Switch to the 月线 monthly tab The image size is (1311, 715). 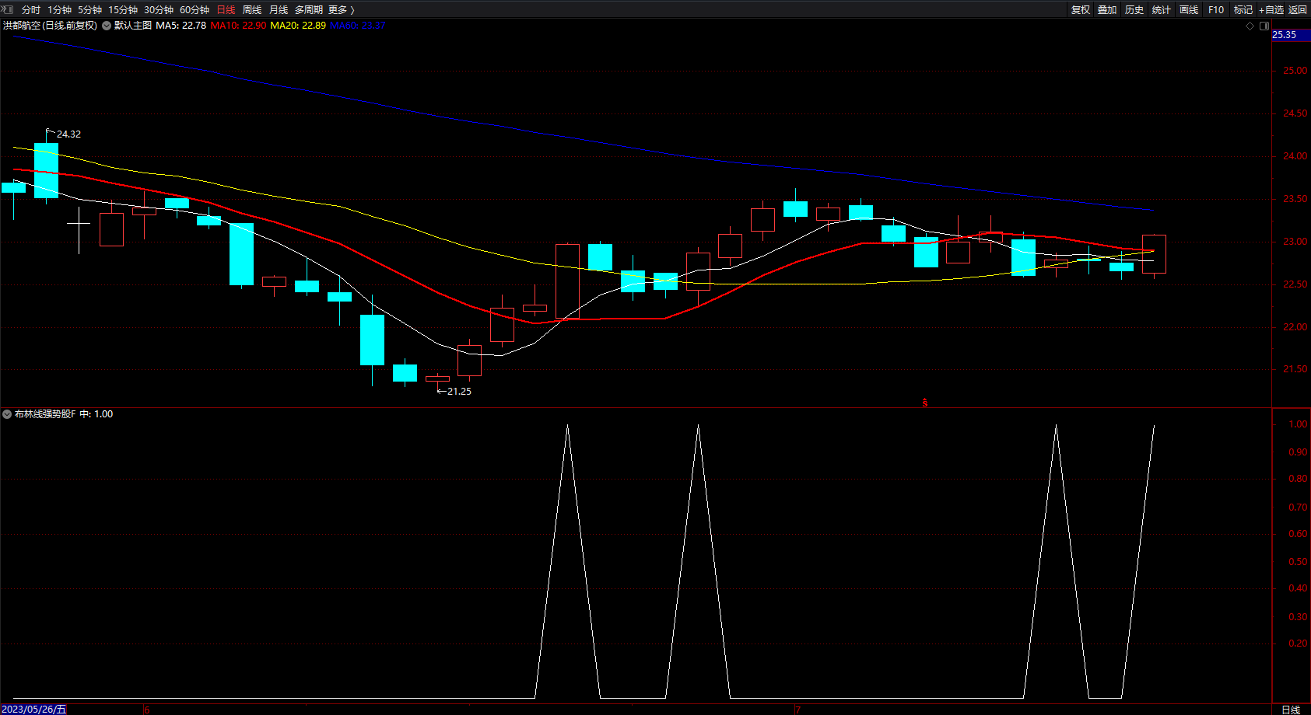pos(279,10)
